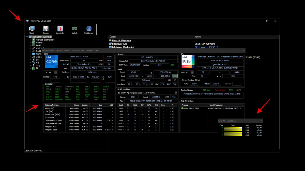305x171 pixels.
Task: Open the DIMM A Kingston module dropdown
Action: (176, 93)
